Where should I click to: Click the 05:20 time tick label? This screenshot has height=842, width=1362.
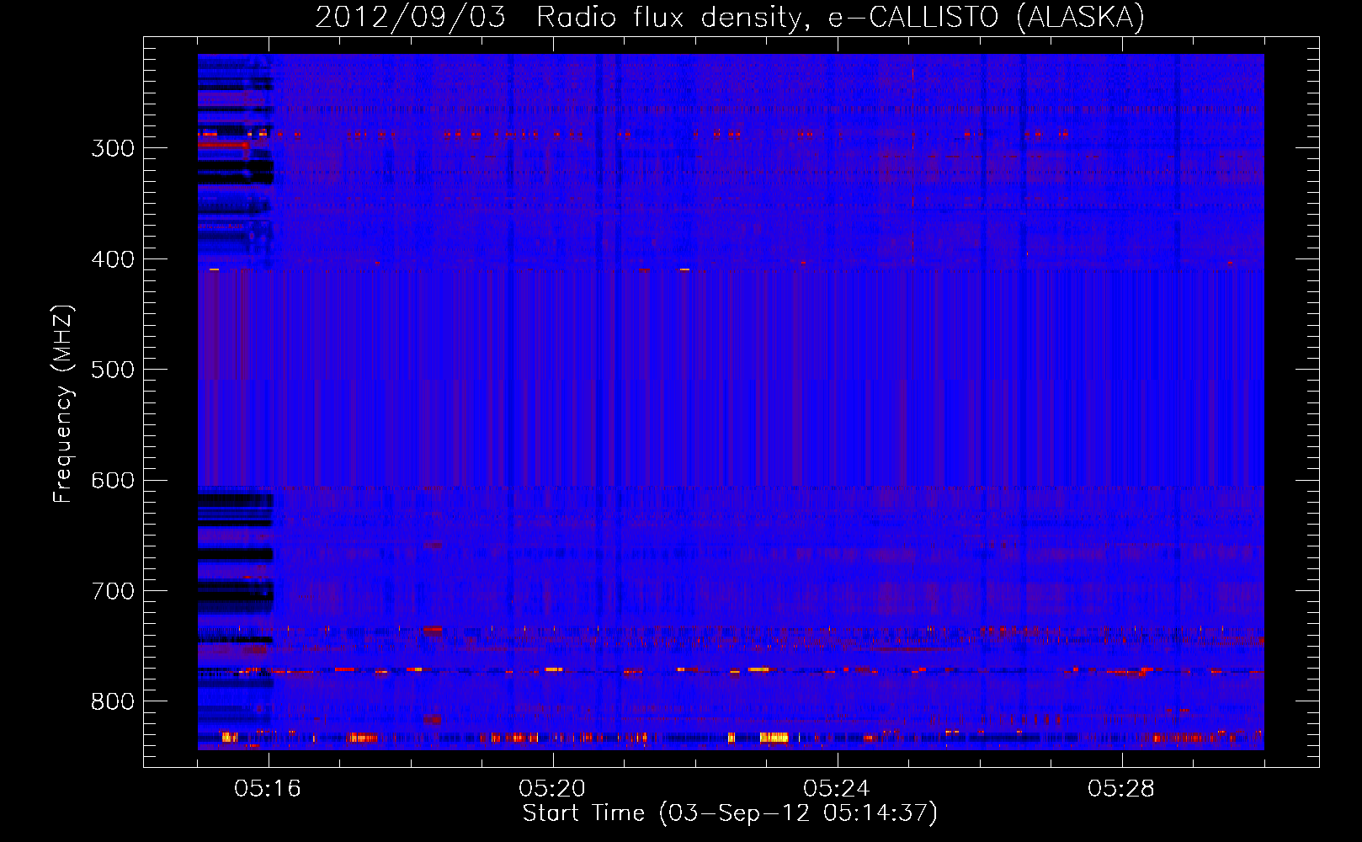[x=552, y=789]
